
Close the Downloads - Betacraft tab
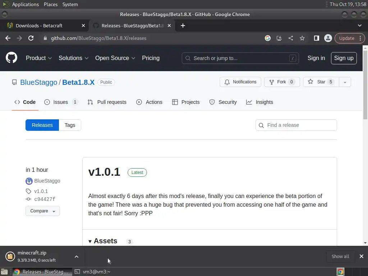83,26
